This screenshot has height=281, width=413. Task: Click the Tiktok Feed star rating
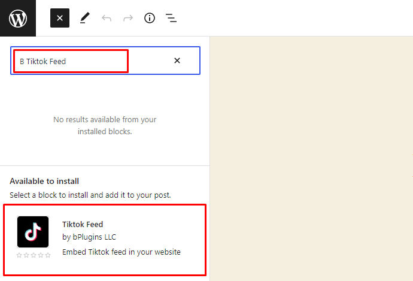pyautogui.click(x=34, y=255)
